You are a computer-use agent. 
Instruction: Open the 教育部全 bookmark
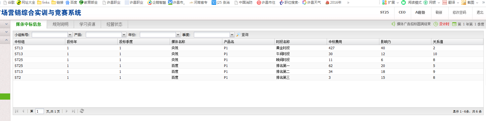[88, 3]
